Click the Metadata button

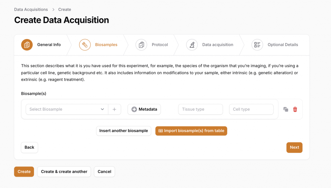[x=144, y=109]
